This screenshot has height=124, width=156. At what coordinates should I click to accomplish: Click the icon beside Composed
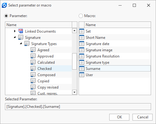(33, 75)
